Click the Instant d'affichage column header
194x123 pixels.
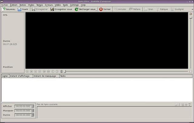pyautogui.click(x=21, y=76)
